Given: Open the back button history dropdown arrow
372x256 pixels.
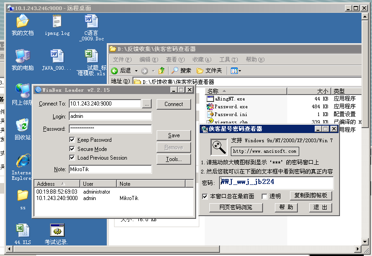Looking at the screenshot, I should (136, 71).
